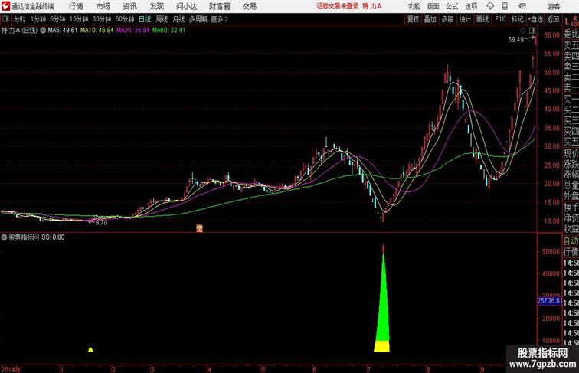Switch to the 60分钟 period
Viewport: 579px width, 373px height.
pyautogui.click(x=125, y=19)
